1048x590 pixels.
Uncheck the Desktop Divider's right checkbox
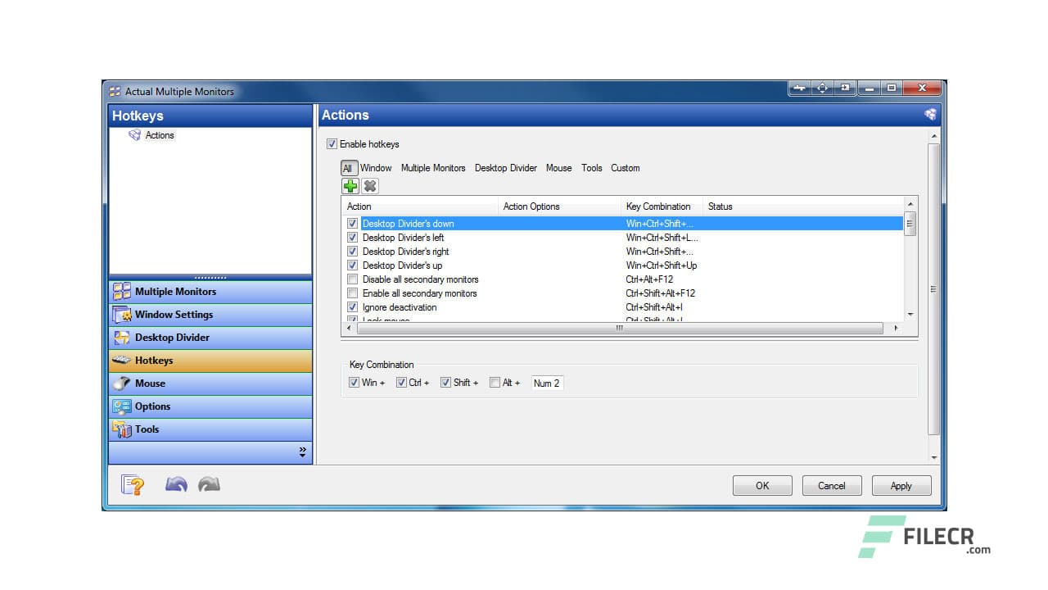click(x=353, y=252)
